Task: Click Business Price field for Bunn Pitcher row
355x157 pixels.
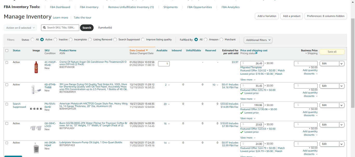Action: tap(306, 125)
